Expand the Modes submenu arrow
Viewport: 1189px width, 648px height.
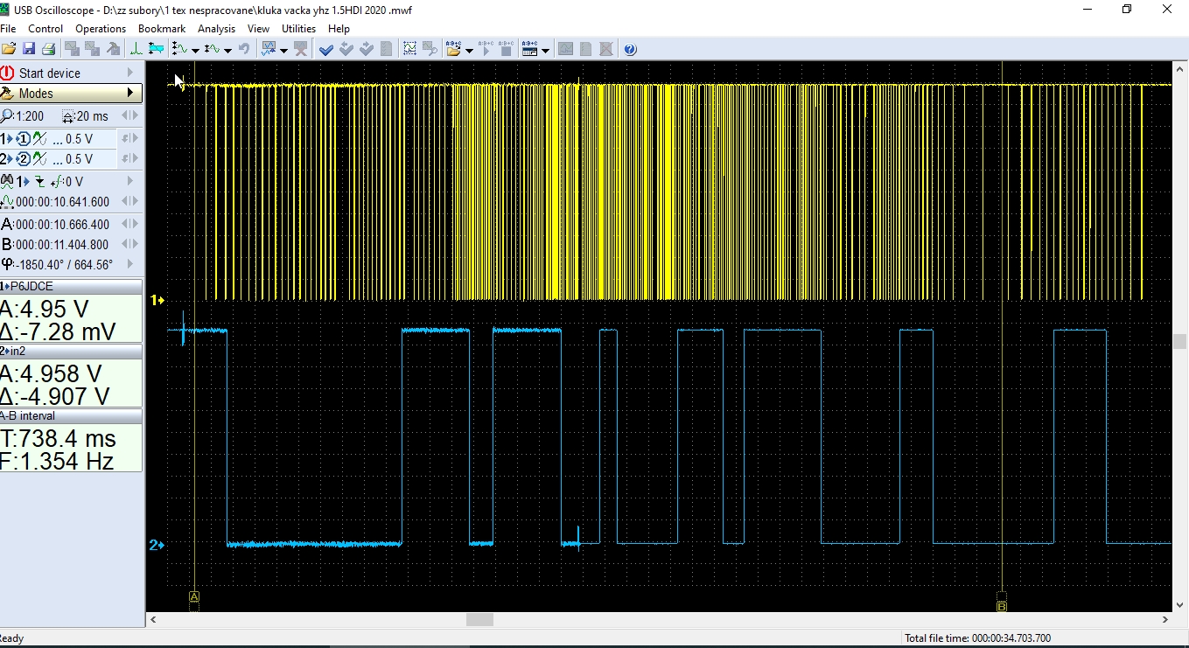pyautogui.click(x=131, y=93)
